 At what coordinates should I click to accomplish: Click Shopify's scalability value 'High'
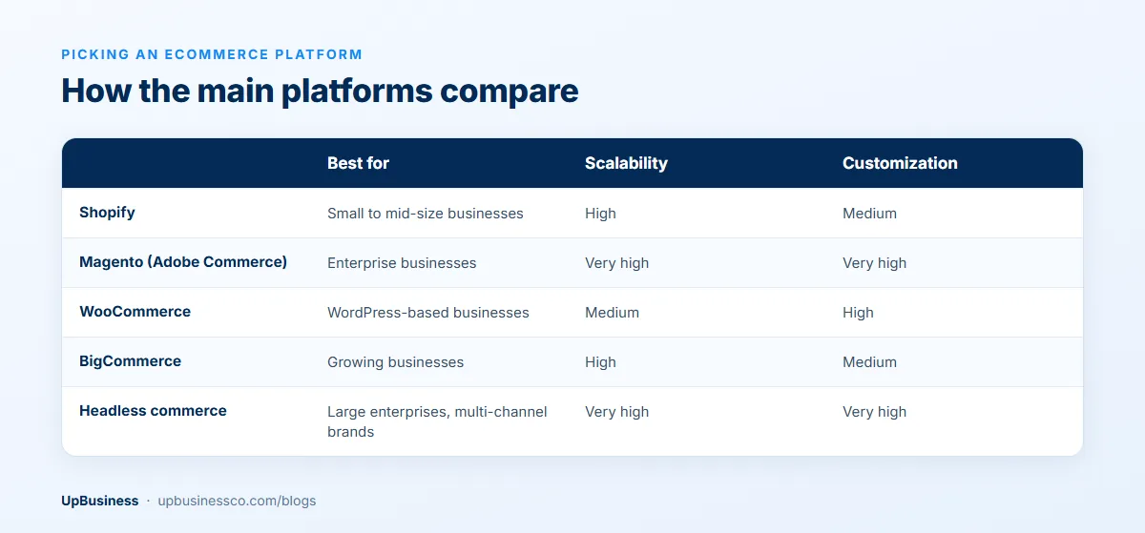pos(600,214)
